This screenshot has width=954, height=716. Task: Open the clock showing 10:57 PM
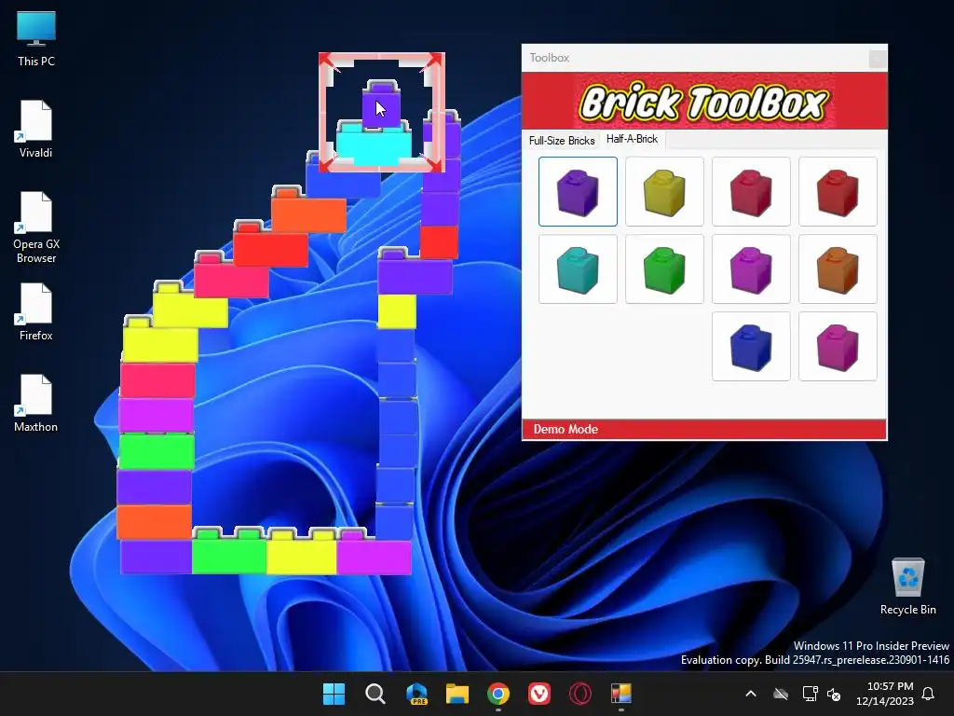coord(884,694)
